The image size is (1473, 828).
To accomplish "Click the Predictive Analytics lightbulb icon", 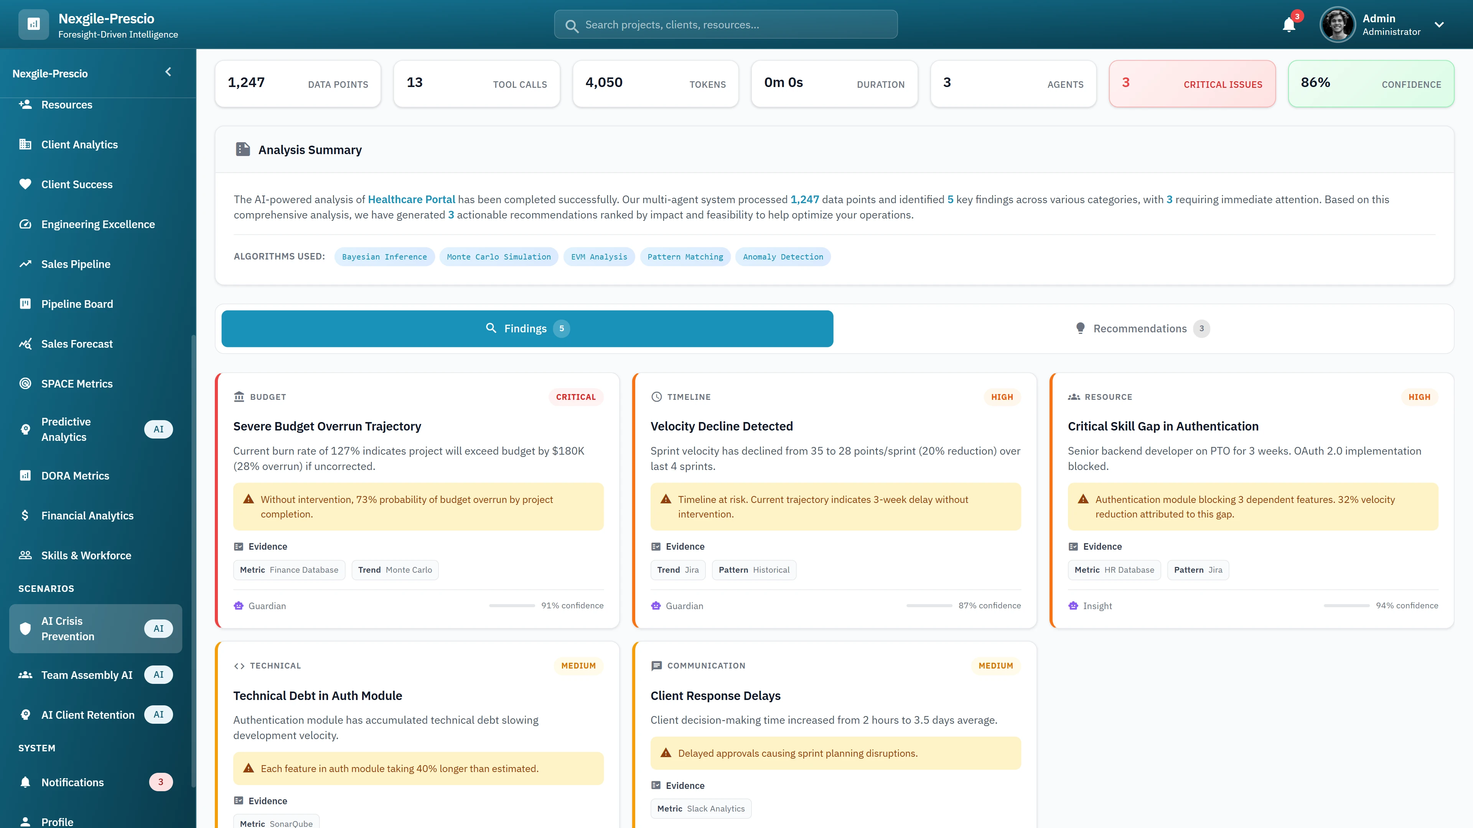I will (25, 429).
